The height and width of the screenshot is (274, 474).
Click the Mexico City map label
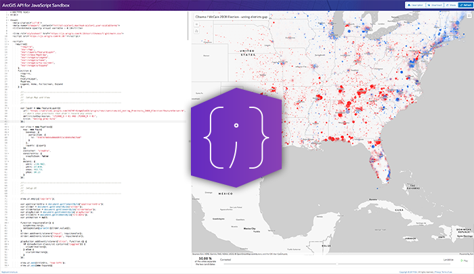click(250, 229)
